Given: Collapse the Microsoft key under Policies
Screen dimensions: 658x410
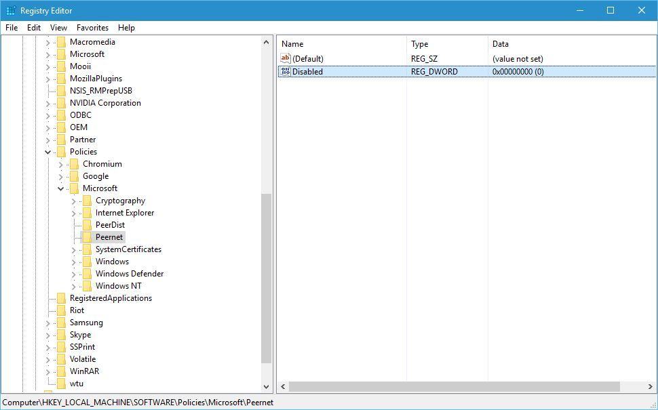Looking at the screenshot, I should 61,188.
